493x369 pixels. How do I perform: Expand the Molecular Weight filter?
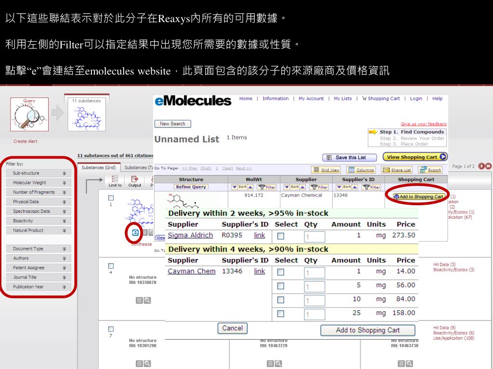(39, 183)
